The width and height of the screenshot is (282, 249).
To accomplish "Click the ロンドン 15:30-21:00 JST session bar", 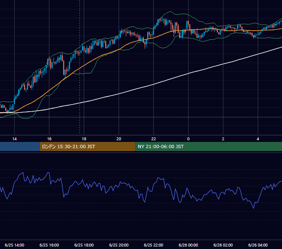I will tap(88, 146).
